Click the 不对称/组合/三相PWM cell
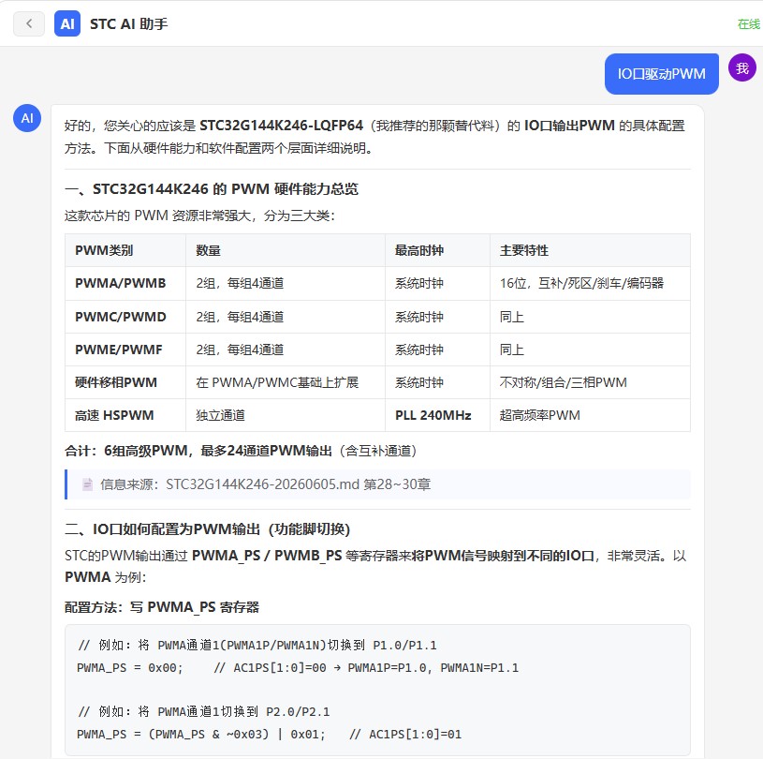The height and width of the screenshot is (759, 763). [x=590, y=382]
